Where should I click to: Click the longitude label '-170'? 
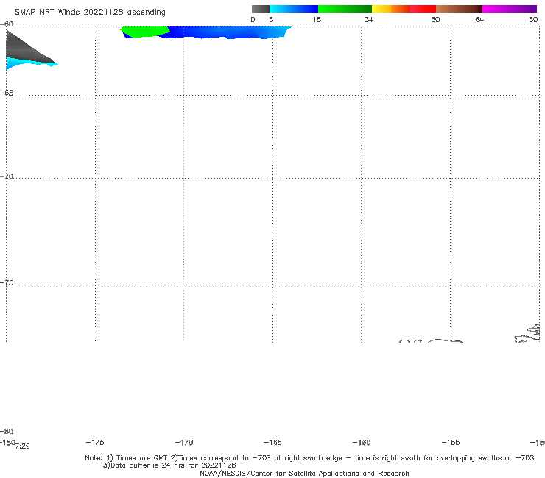(x=184, y=443)
